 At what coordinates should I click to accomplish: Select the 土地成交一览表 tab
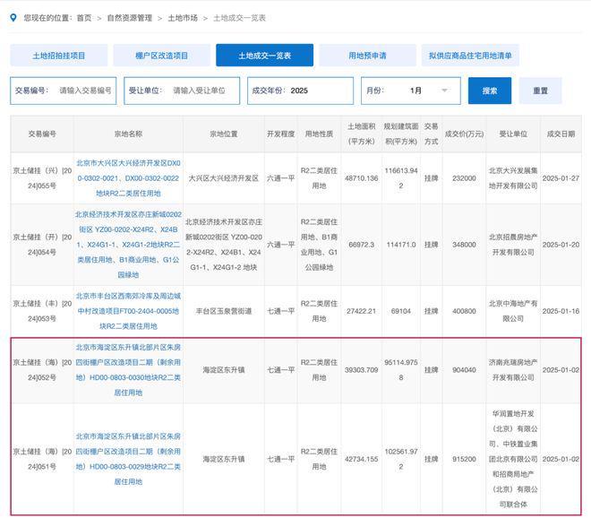click(x=264, y=56)
